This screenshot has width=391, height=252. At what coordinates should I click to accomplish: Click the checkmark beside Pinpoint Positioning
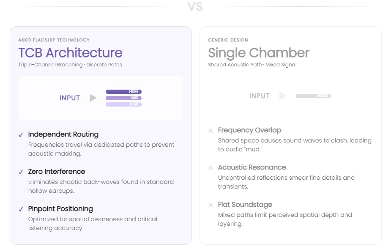pyautogui.click(x=21, y=209)
